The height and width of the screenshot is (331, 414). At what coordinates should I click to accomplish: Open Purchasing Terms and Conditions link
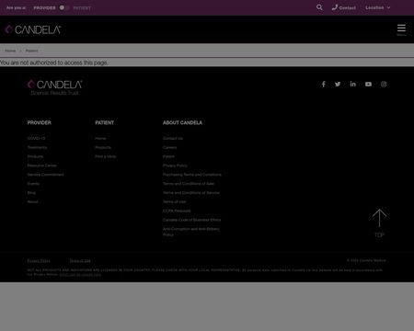[192, 175]
